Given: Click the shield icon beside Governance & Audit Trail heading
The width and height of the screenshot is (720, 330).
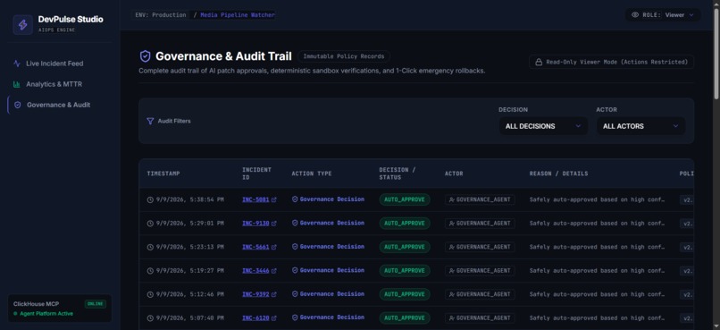Looking at the screenshot, I should tap(145, 56).
